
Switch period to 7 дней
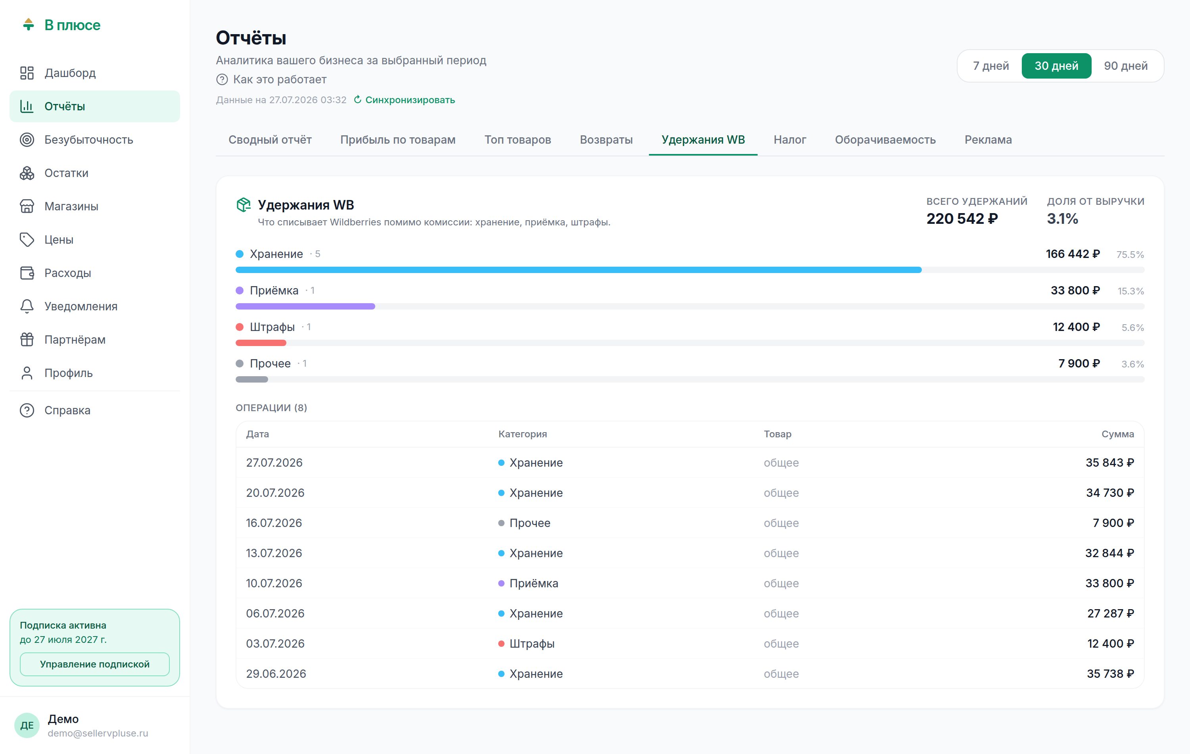click(x=990, y=66)
